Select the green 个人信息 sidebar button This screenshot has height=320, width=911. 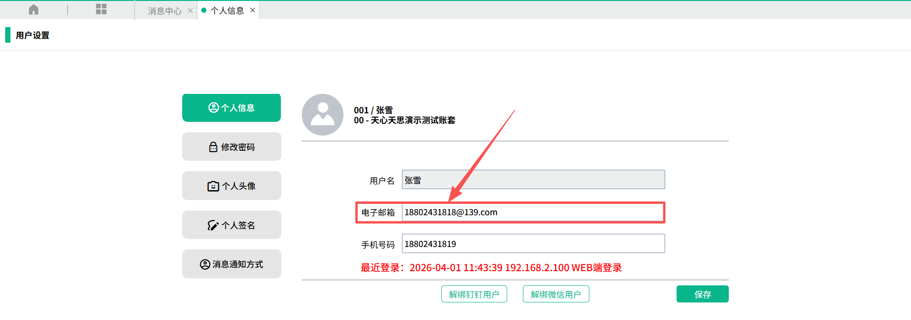(232, 108)
